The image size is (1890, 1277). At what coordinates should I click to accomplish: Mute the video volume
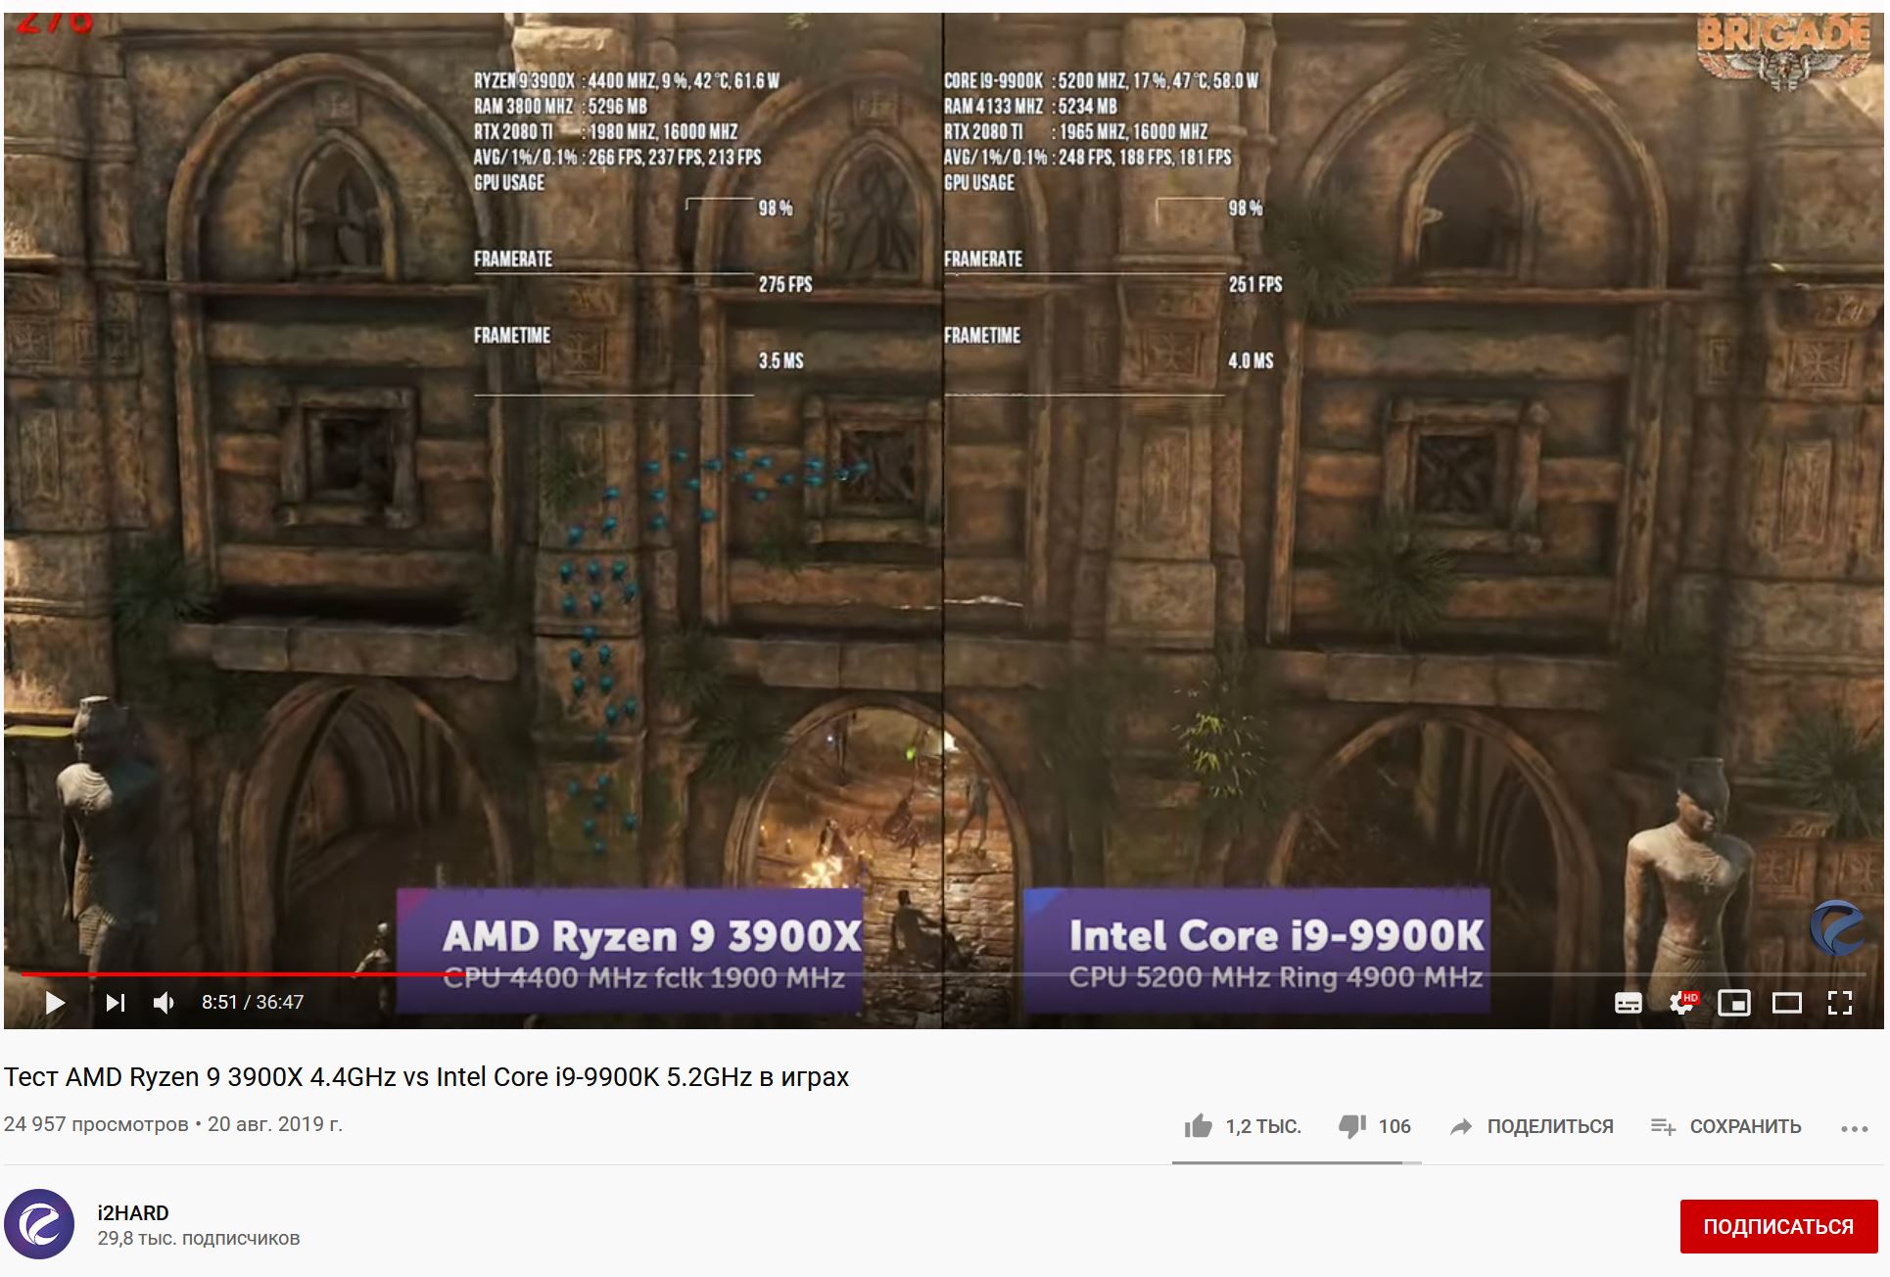pyautogui.click(x=164, y=1002)
